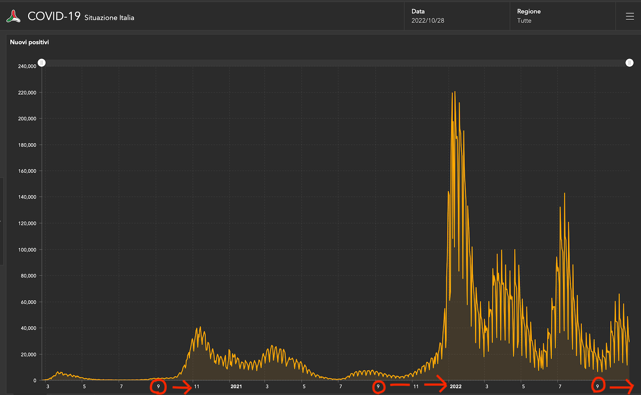Click the collapsed panel handle on left edge
The width and height of the screenshot is (641, 395).
coord(2,221)
